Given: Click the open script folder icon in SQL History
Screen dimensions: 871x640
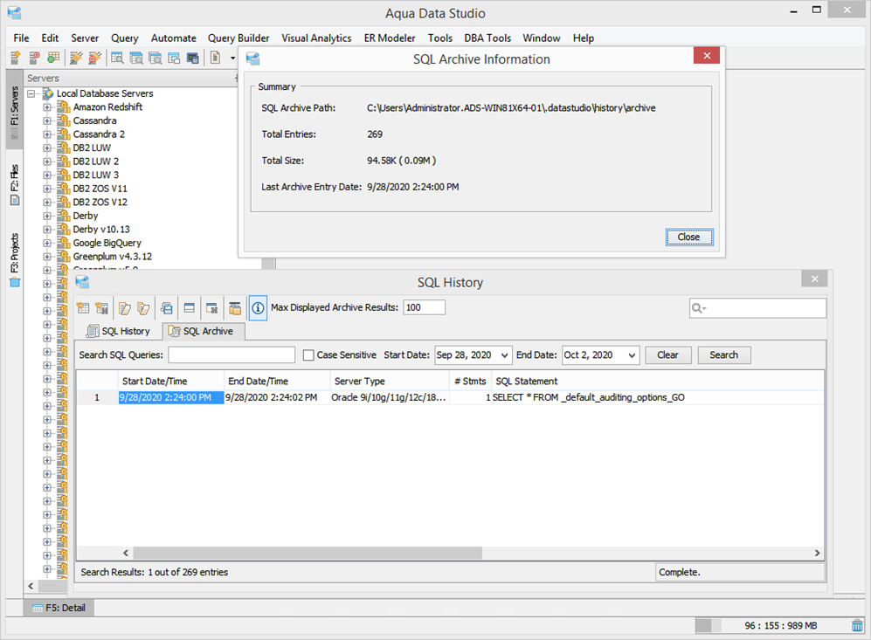Looking at the screenshot, I should (125, 307).
